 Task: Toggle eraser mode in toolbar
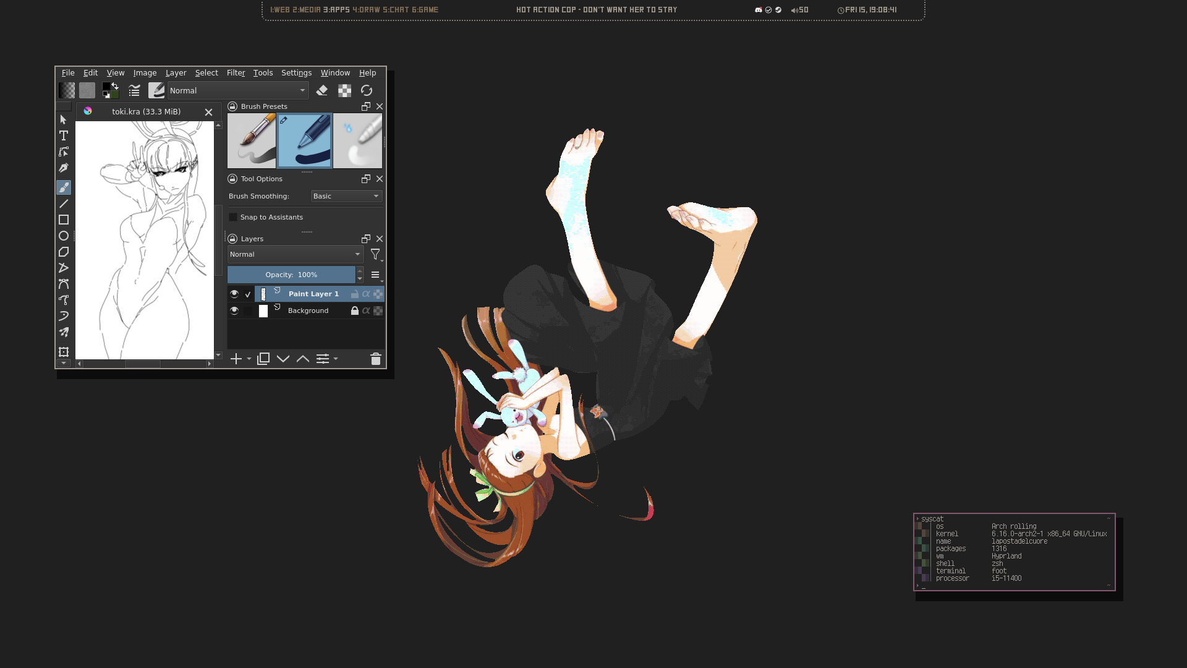click(321, 90)
